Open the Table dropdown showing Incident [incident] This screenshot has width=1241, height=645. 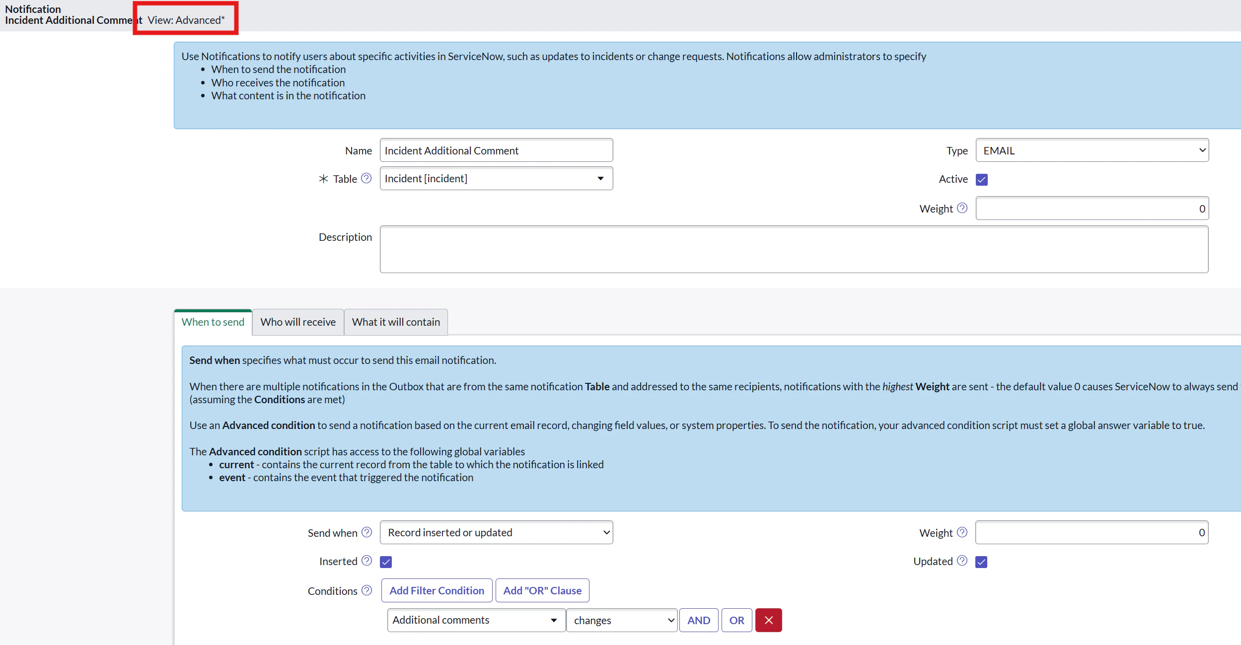[496, 178]
